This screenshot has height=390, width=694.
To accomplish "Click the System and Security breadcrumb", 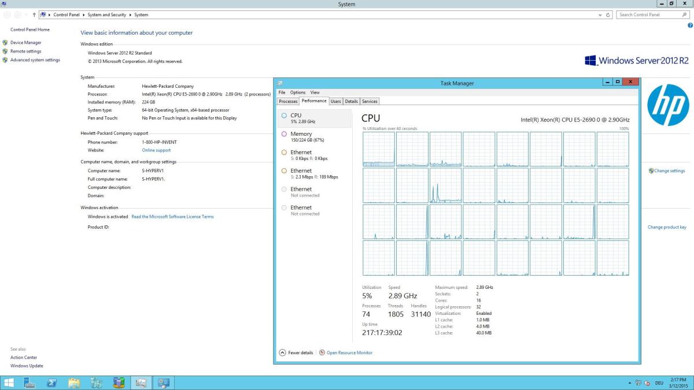I will point(106,14).
